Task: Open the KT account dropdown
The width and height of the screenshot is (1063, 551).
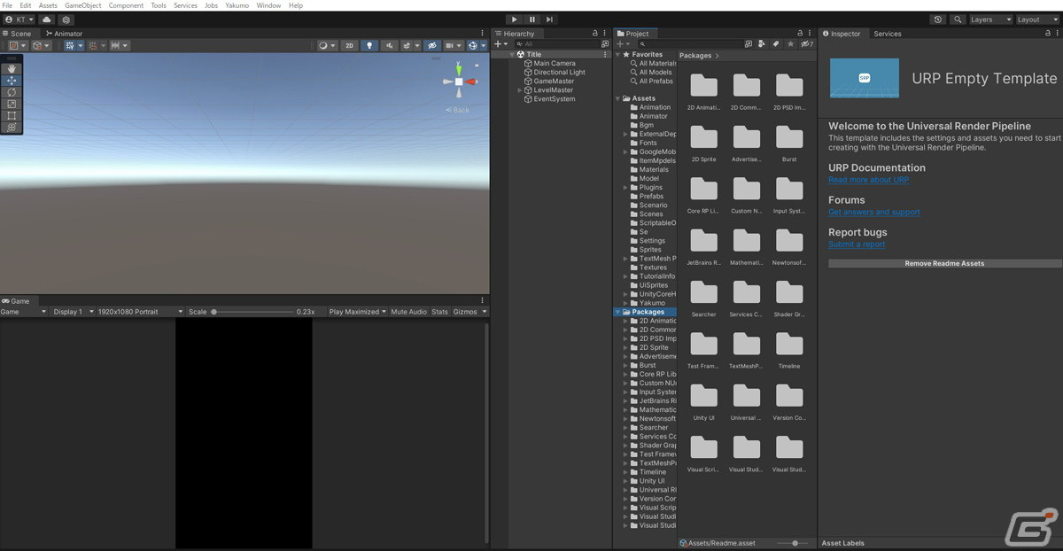Action: click(x=19, y=19)
